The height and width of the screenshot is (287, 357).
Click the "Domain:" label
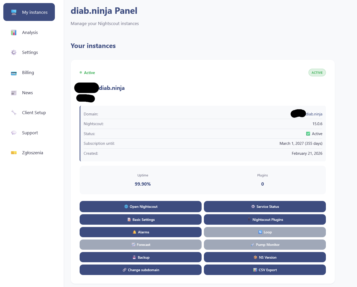click(x=91, y=114)
